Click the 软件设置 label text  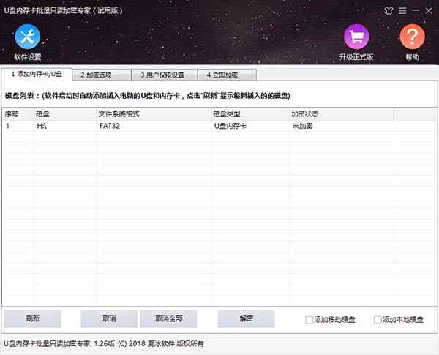coord(28,57)
